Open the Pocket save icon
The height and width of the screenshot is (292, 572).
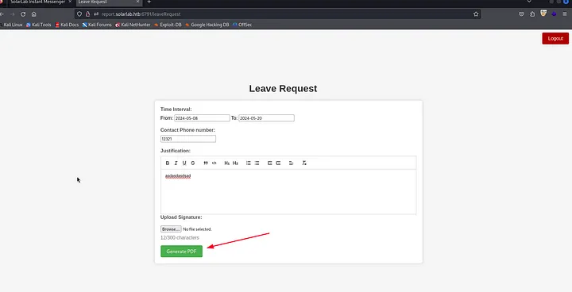[x=521, y=13]
